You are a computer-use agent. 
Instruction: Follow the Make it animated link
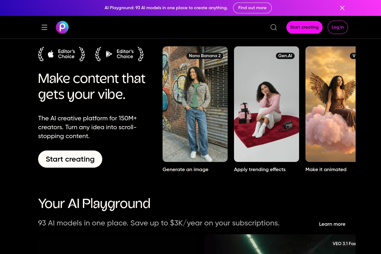[x=326, y=170]
